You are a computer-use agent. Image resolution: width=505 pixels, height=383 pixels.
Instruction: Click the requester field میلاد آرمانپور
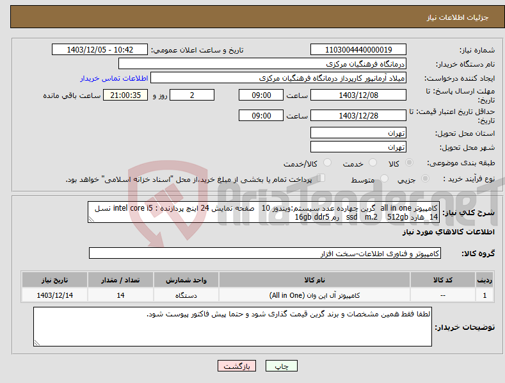(278, 78)
